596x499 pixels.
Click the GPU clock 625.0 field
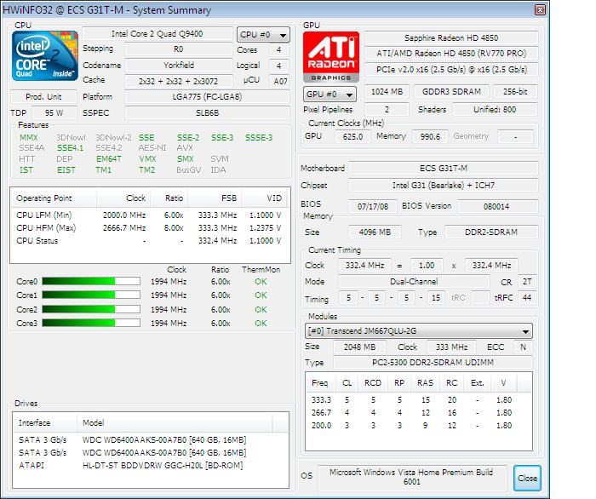352,136
